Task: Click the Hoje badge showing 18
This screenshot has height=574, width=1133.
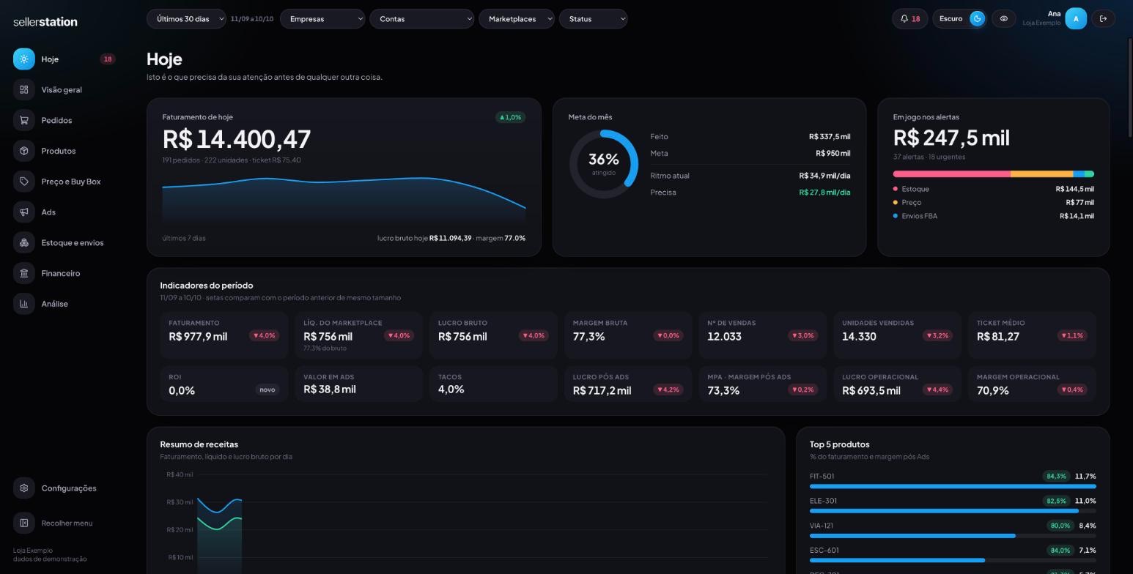Action: [108, 59]
